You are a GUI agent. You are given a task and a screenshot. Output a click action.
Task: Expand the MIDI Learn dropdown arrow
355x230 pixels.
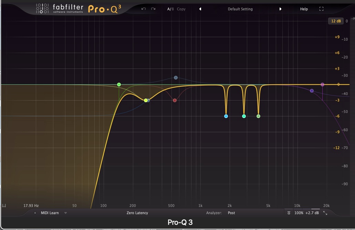click(65, 213)
